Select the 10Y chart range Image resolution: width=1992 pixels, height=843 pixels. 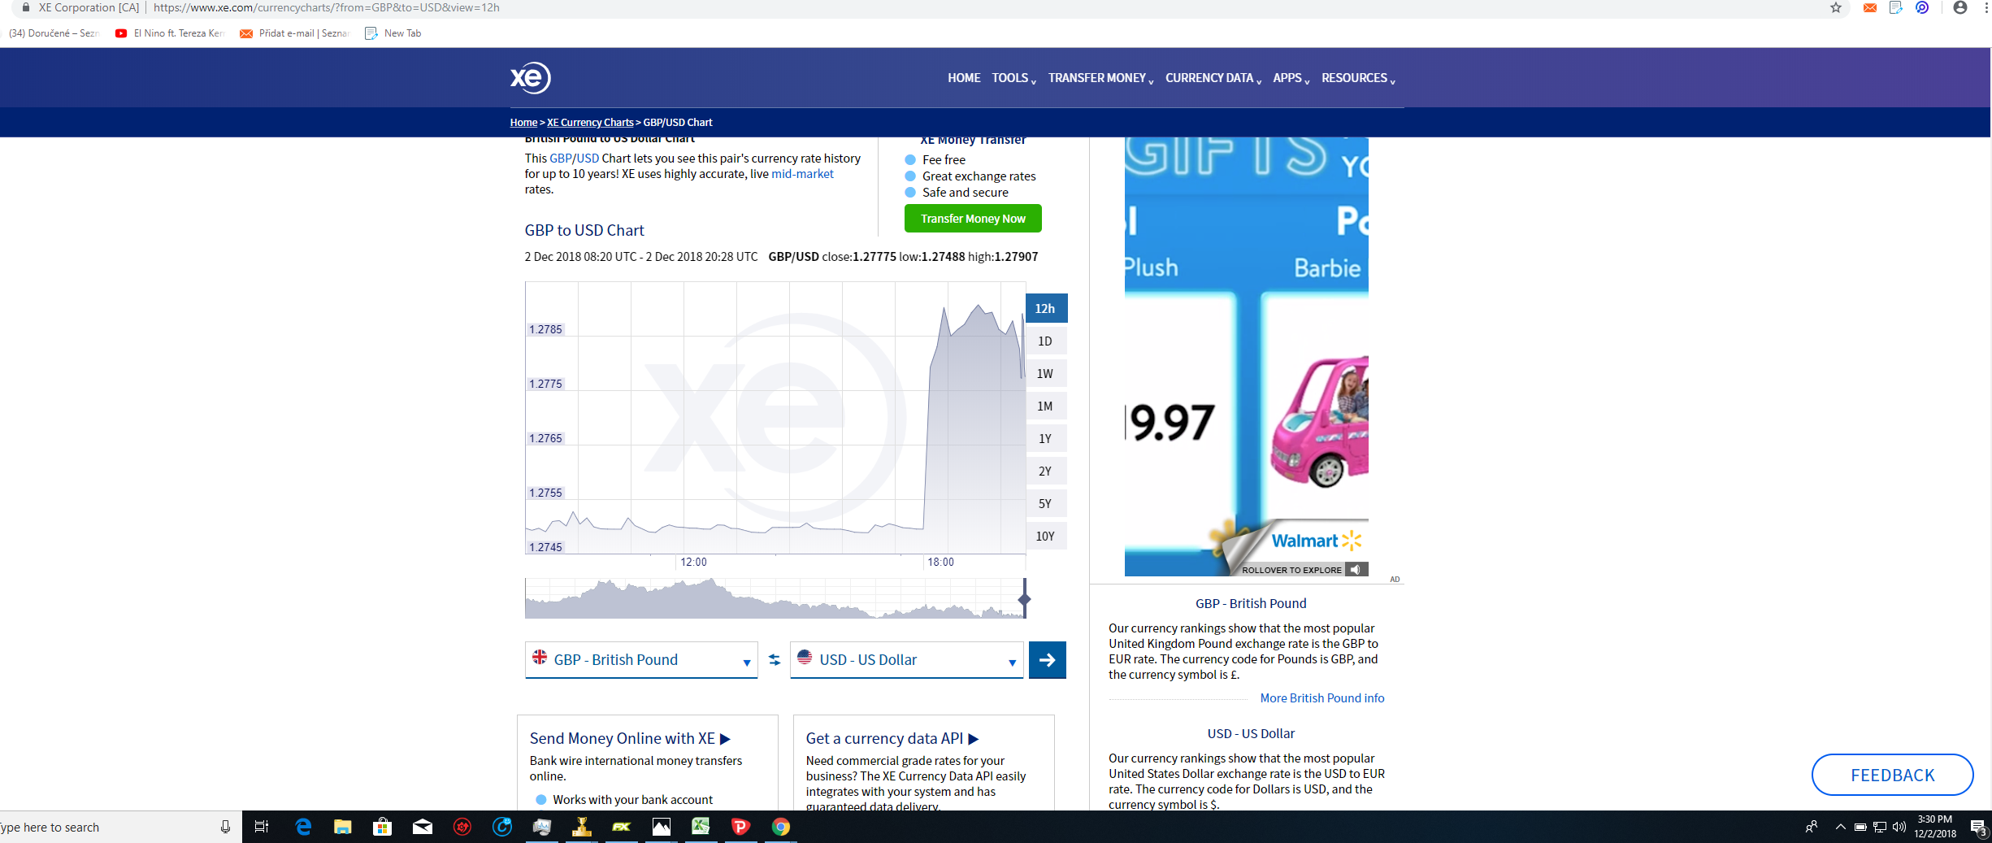[x=1046, y=537]
